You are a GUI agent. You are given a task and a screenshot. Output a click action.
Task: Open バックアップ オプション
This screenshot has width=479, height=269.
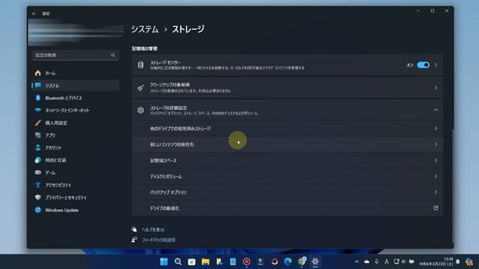[287, 192]
